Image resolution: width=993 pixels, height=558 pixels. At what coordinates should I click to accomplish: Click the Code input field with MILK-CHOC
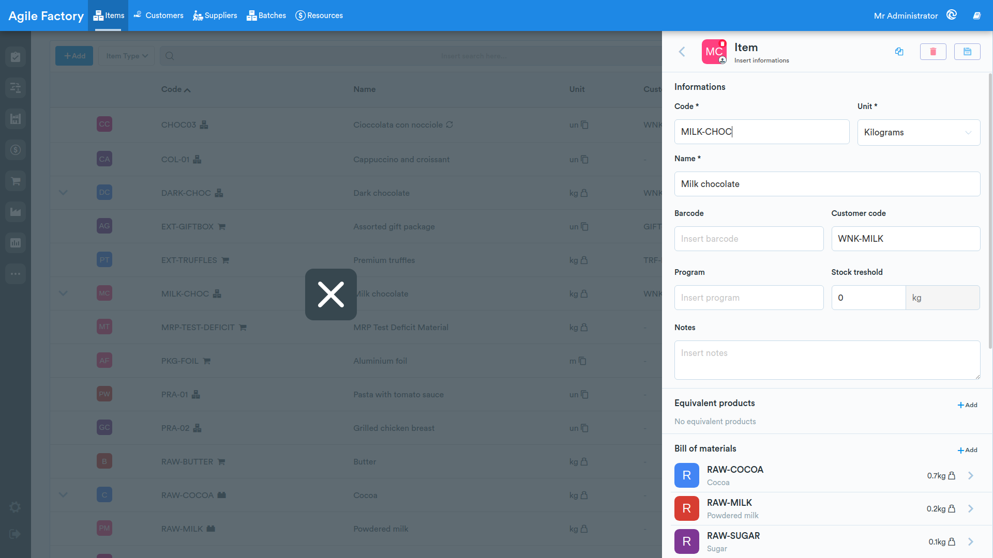click(x=762, y=132)
